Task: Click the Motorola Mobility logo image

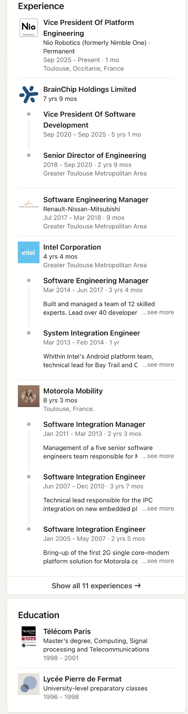Action: pyautogui.click(x=29, y=396)
